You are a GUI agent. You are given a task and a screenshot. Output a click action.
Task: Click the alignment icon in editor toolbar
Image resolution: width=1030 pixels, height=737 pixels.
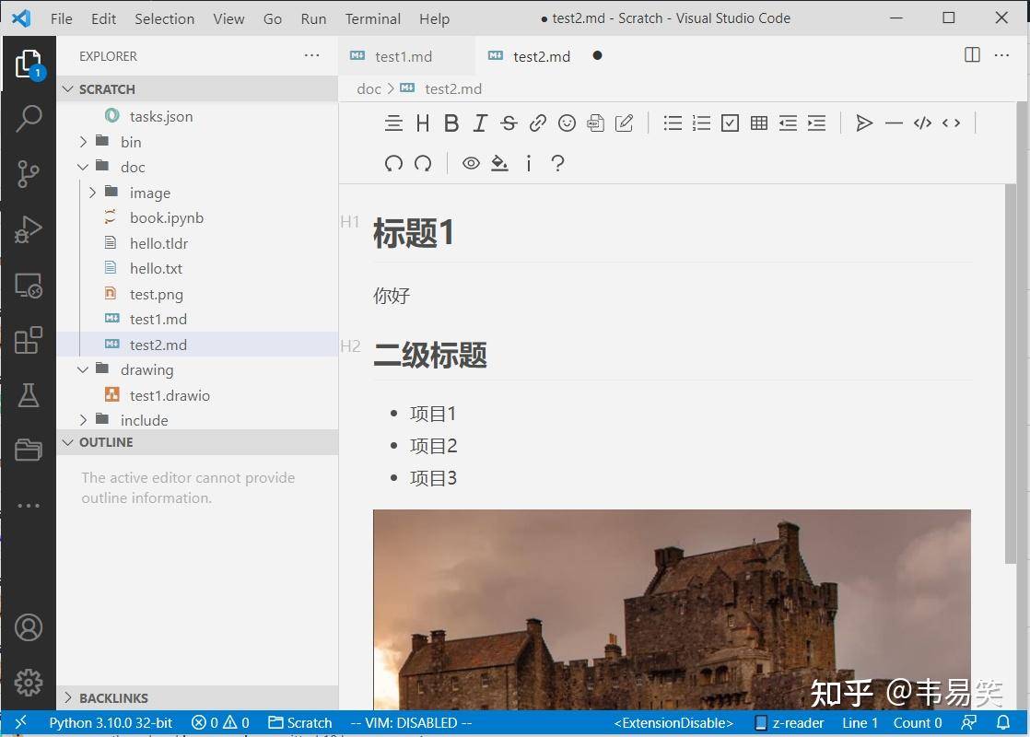[393, 123]
